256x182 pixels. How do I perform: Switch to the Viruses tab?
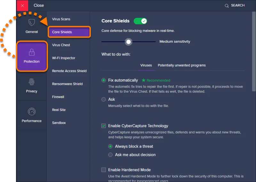tap(146, 65)
